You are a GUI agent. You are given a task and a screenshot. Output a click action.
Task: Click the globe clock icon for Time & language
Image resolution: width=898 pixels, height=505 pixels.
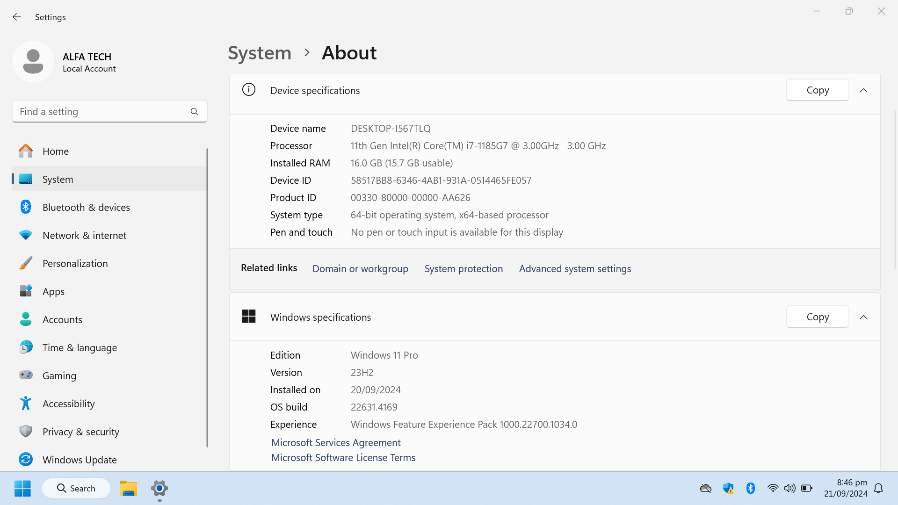point(26,347)
